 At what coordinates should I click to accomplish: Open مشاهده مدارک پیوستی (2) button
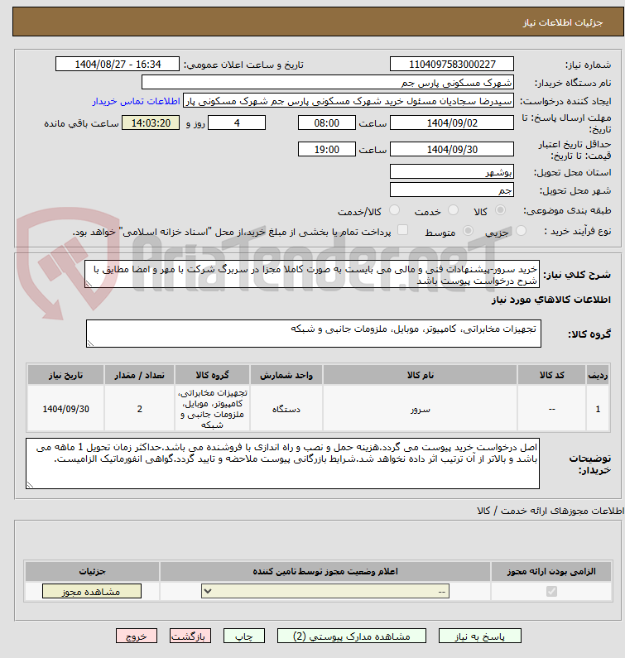click(351, 636)
